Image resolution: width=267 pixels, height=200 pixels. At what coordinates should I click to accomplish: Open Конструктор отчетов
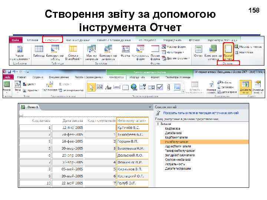(x=213, y=52)
